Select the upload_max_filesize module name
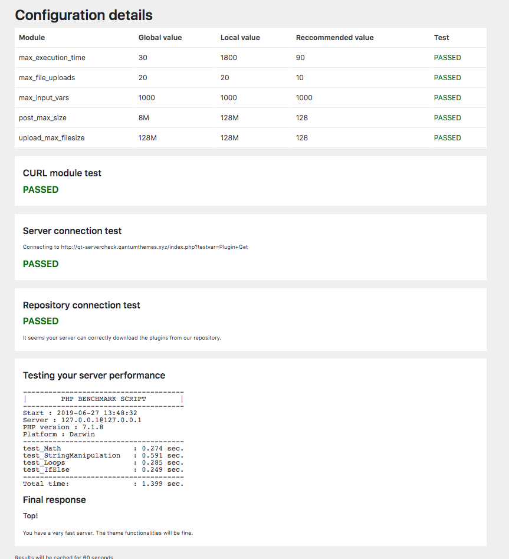 (x=52, y=138)
